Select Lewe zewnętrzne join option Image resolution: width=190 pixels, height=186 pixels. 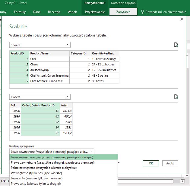click(x=64, y=157)
